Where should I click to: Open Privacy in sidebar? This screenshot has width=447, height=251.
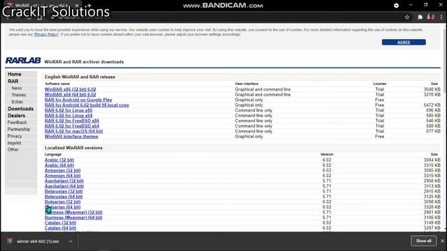pyautogui.click(x=15, y=136)
